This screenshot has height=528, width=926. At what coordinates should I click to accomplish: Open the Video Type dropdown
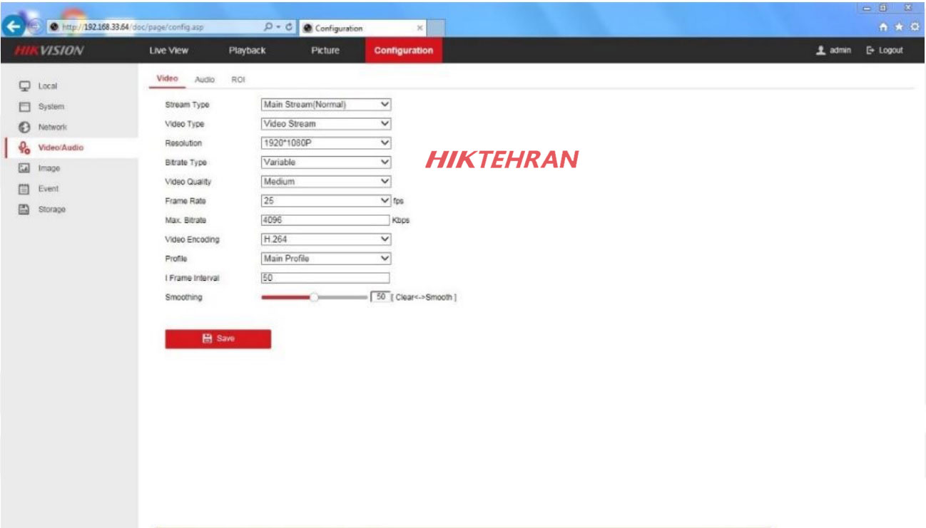[326, 123]
